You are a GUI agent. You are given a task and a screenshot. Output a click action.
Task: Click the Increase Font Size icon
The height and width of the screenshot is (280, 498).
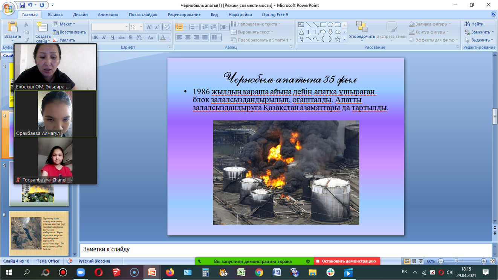coord(149,27)
